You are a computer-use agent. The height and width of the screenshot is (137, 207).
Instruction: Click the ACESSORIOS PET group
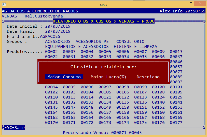[93, 42]
